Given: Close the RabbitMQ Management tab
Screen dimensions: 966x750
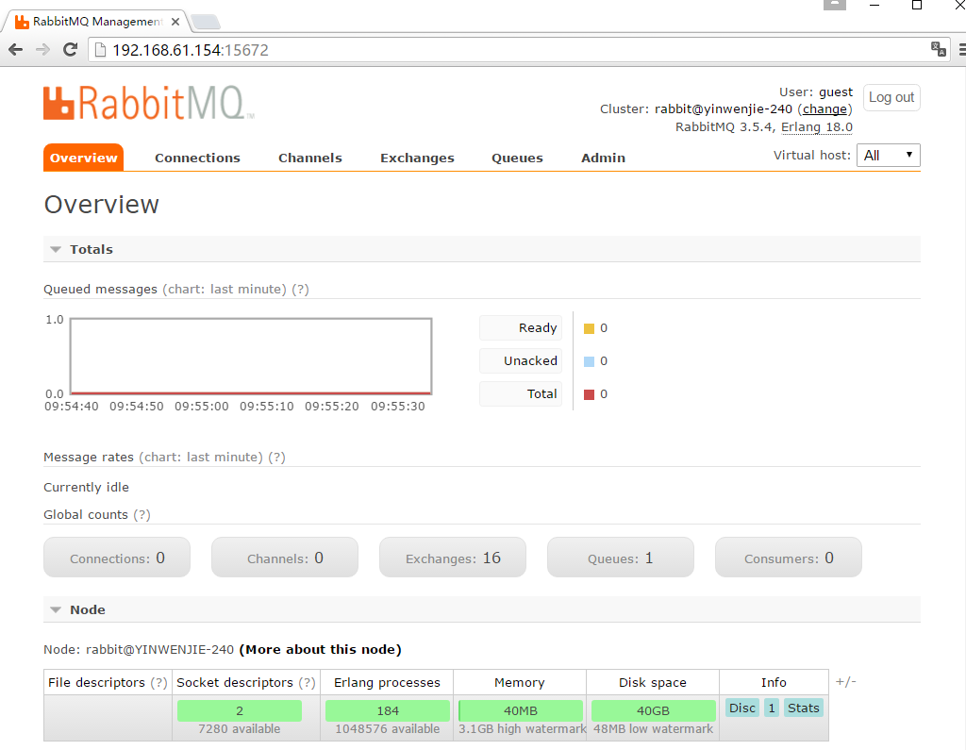Looking at the screenshot, I should coord(175,22).
